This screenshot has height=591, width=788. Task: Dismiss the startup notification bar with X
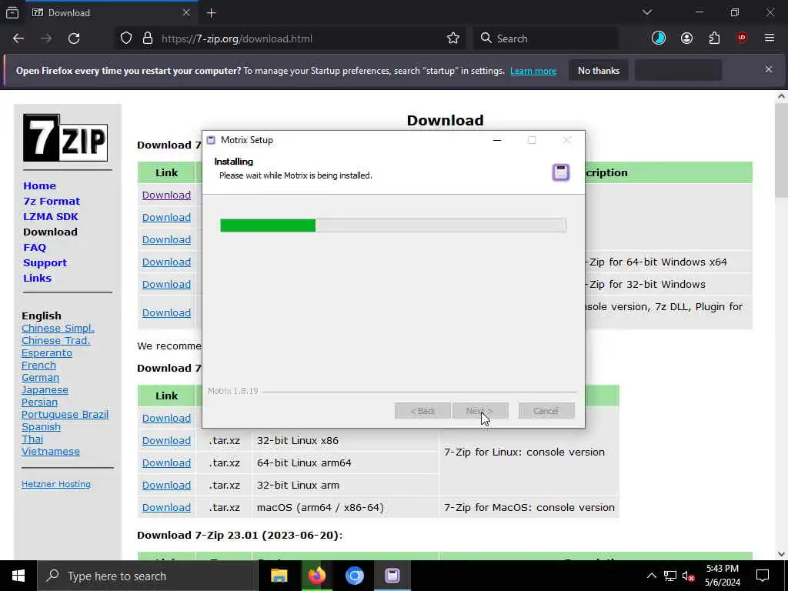769,69
